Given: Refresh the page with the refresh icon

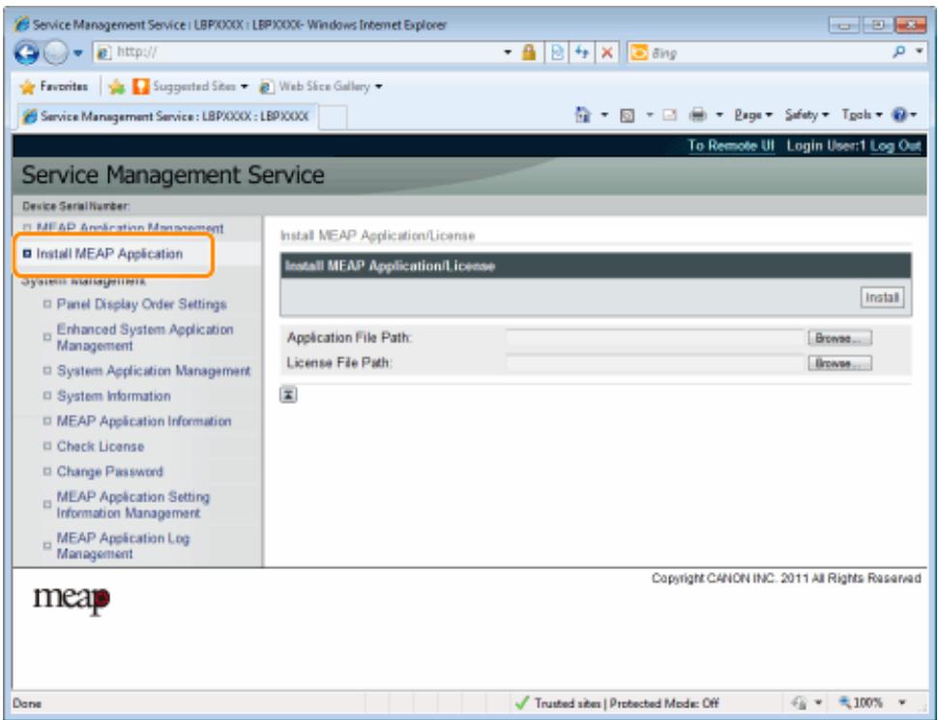Looking at the screenshot, I should [581, 52].
